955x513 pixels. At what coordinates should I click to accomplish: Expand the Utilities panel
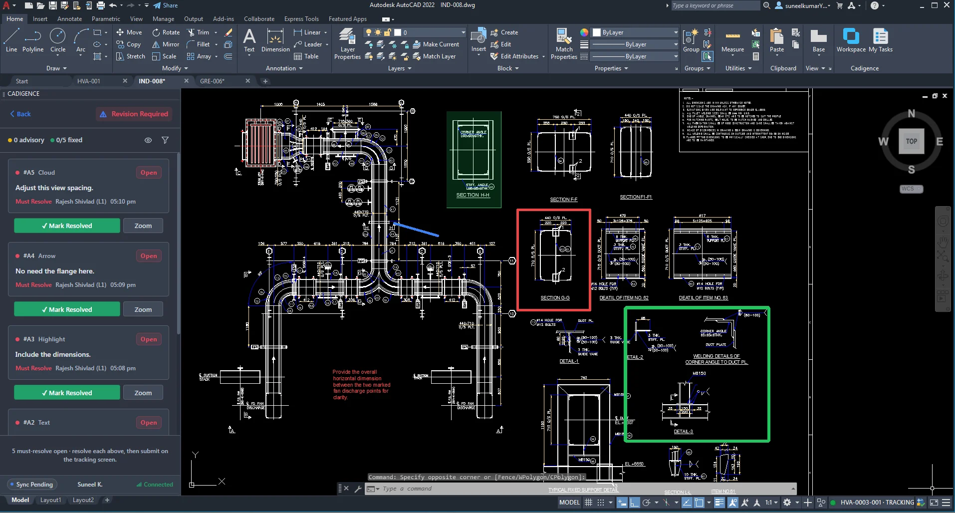[x=738, y=68]
